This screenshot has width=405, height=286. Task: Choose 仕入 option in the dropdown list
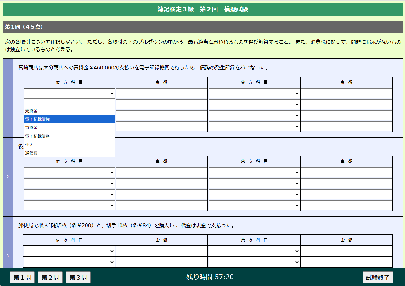coord(69,145)
